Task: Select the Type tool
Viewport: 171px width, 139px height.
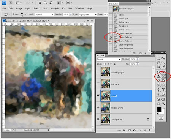Action: point(163,90)
